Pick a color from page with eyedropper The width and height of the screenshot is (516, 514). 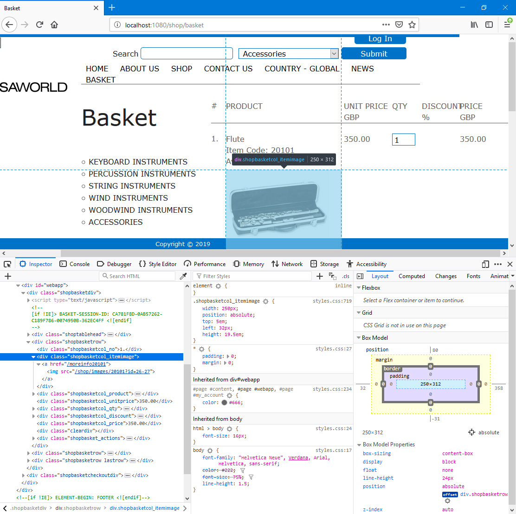(183, 276)
